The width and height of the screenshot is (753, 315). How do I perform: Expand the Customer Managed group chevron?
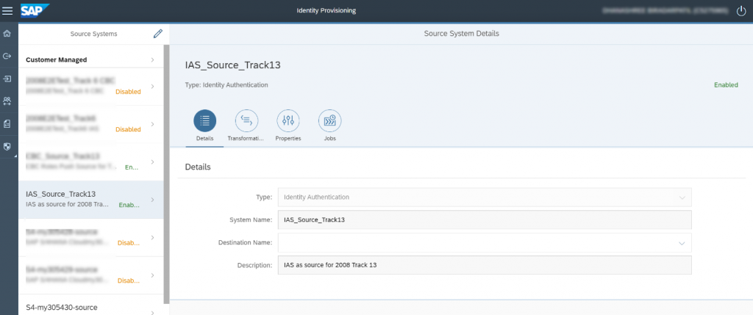click(x=153, y=60)
